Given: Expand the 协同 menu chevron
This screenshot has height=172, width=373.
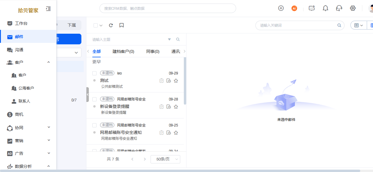Looking at the screenshot, I should [49, 127].
